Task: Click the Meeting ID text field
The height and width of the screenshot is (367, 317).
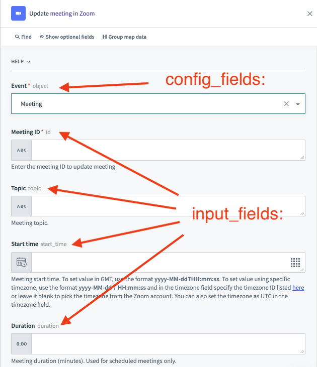Action: pos(168,150)
